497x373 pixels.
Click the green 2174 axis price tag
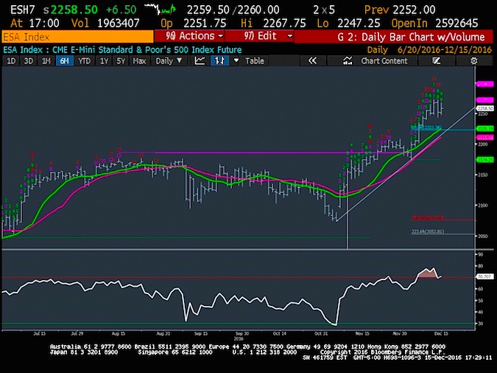coord(485,160)
